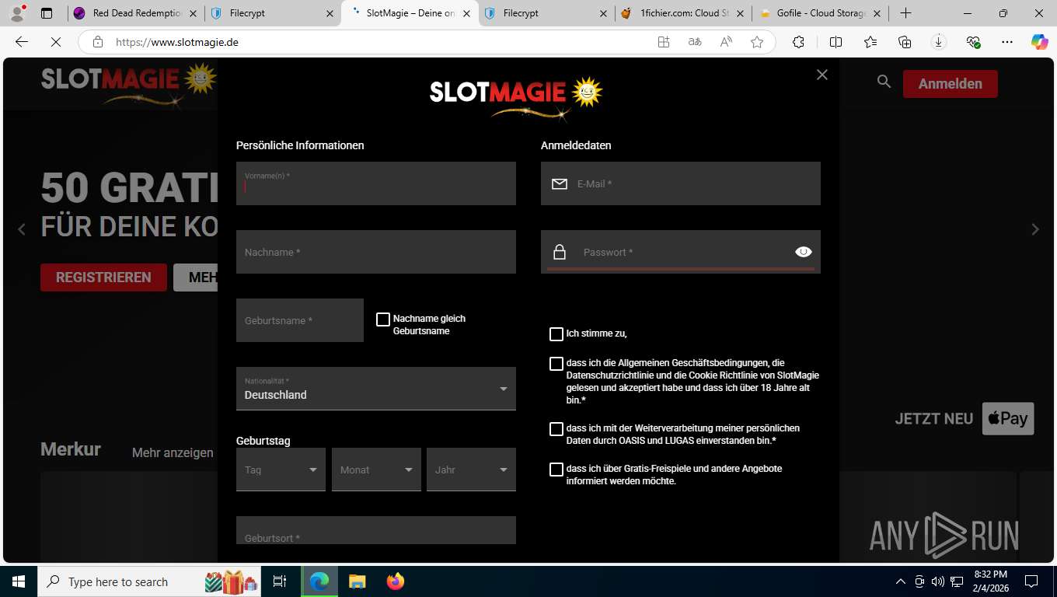View site information padlock icon
1057x597 pixels.
coord(97,42)
